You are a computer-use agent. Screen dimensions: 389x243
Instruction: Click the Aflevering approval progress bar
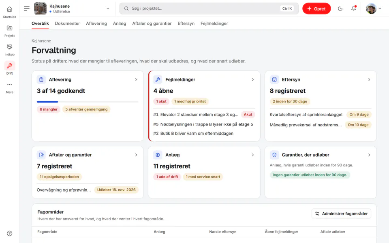pos(88,102)
